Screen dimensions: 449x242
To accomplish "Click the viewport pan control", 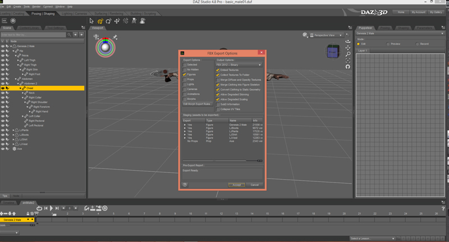I will click(x=348, y=48).
